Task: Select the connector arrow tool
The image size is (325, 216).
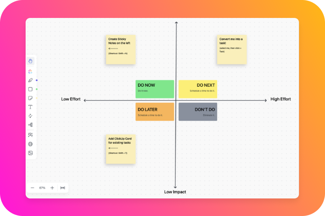Action: 30,116
